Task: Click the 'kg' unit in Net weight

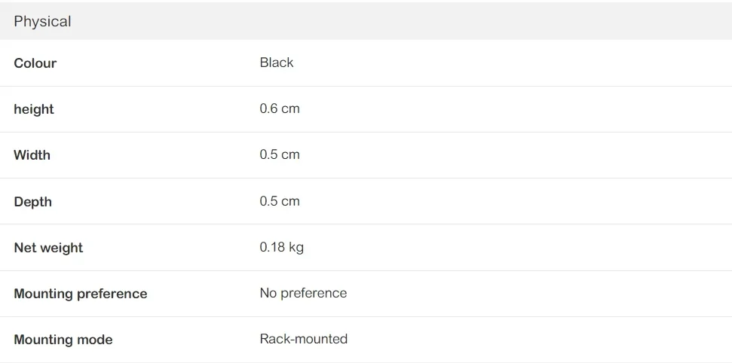Action: pos(296,247)
